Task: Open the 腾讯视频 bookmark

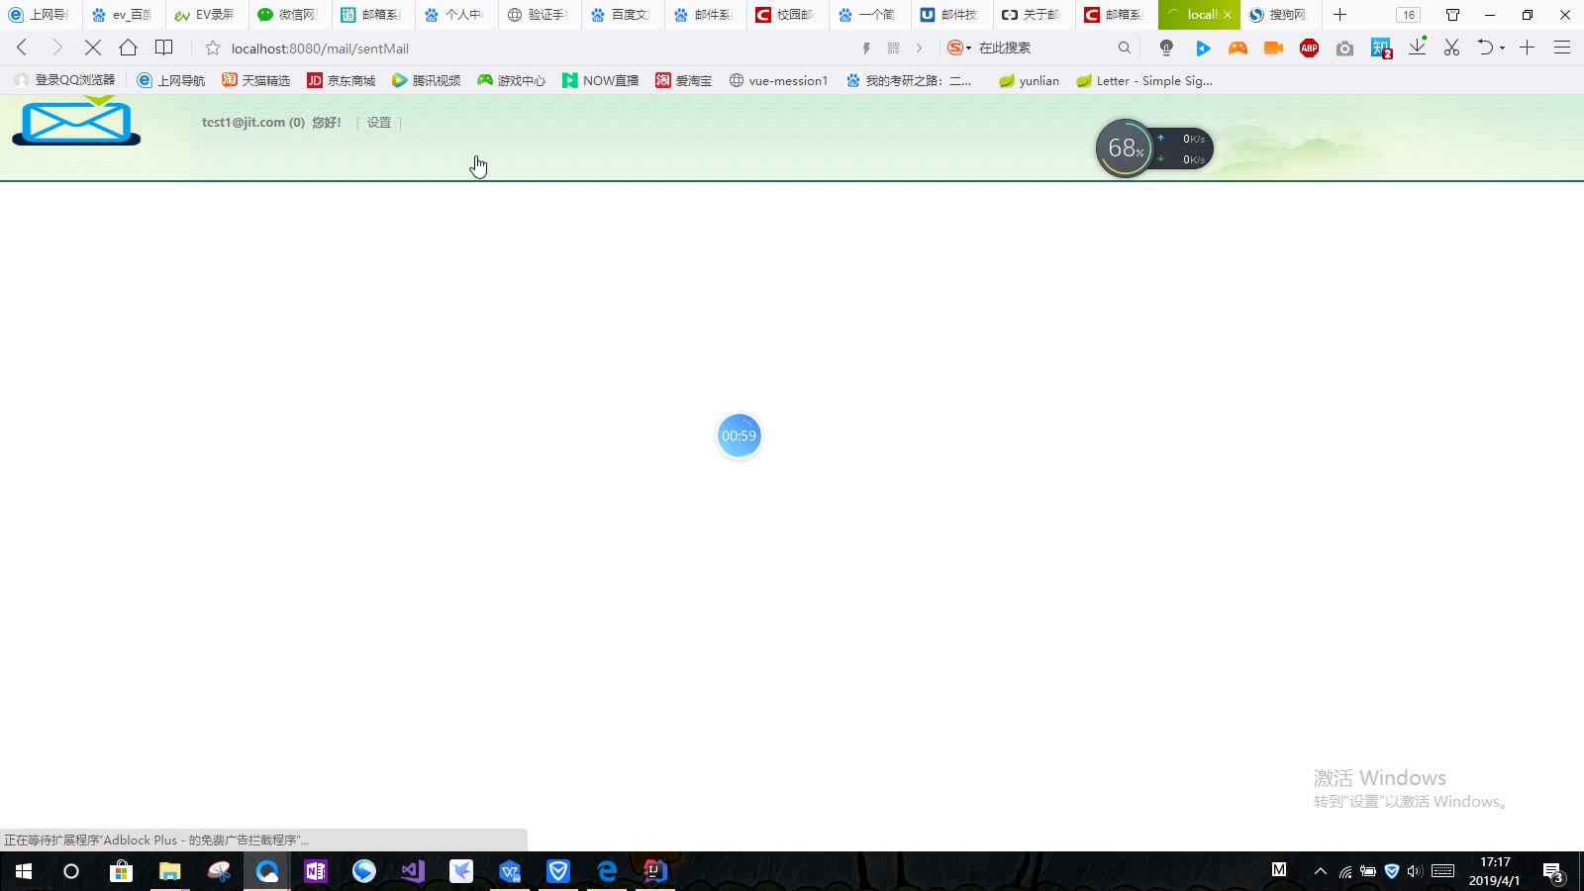Action: (x=427, y=80)
